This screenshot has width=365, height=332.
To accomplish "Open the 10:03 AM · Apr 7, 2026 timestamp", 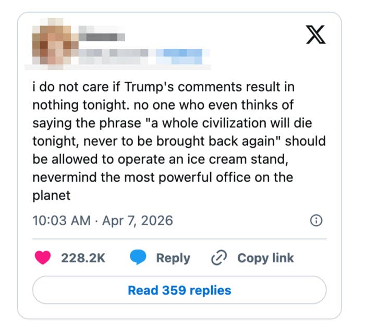I will pos(102,221).
